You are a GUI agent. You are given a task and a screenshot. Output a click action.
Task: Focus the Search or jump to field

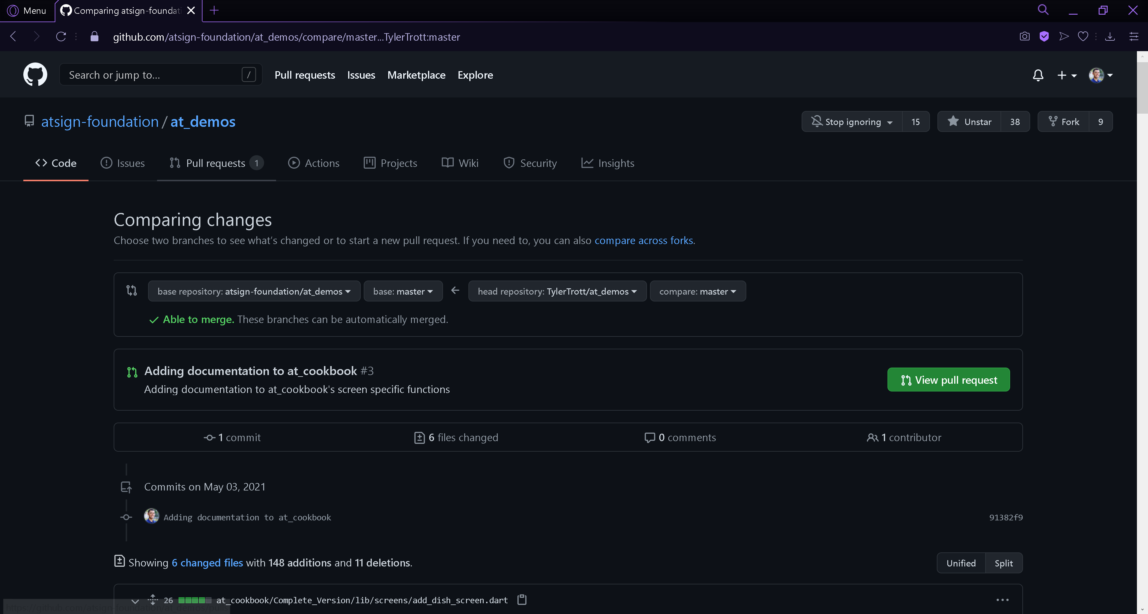click(161, 74)
